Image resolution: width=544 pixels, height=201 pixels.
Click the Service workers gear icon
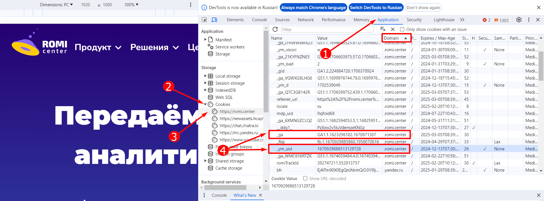coord(210,47)
